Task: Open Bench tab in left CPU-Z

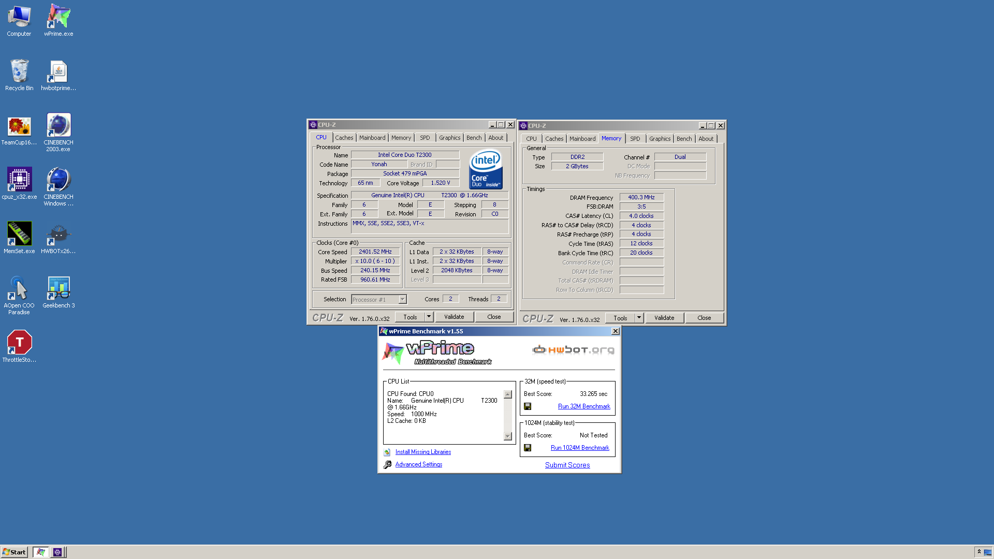Action: [x=474, y=138]
